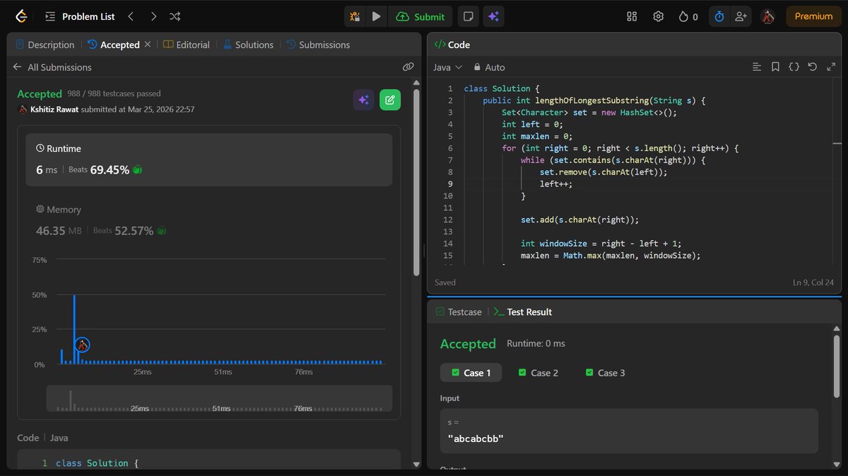Click the 52.57% memory beats value
The height and width of the screenshot is (476, 848).
pyautogui.click(x=134, y=231)
